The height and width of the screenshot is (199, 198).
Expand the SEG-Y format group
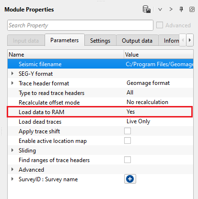coord(12,73)
